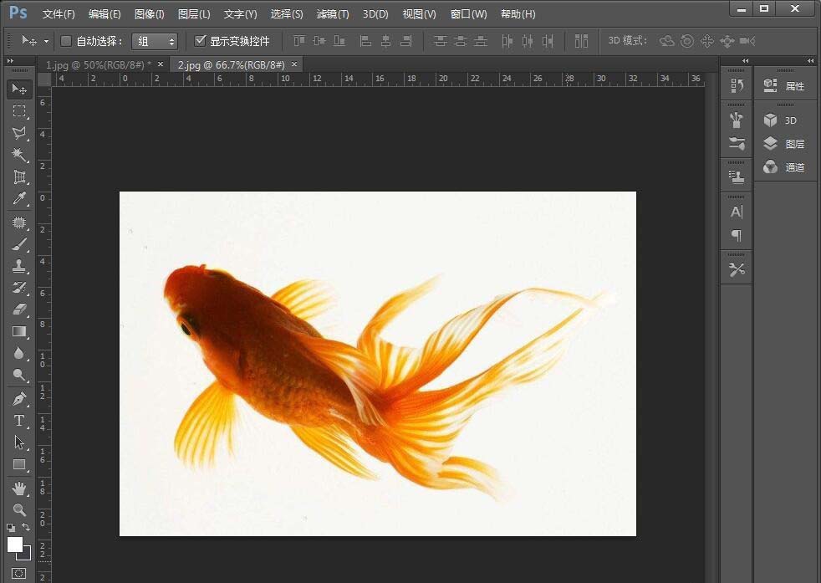Select the Lasso tool
Viewport: 821px width, 583px height.
point(18,134)
